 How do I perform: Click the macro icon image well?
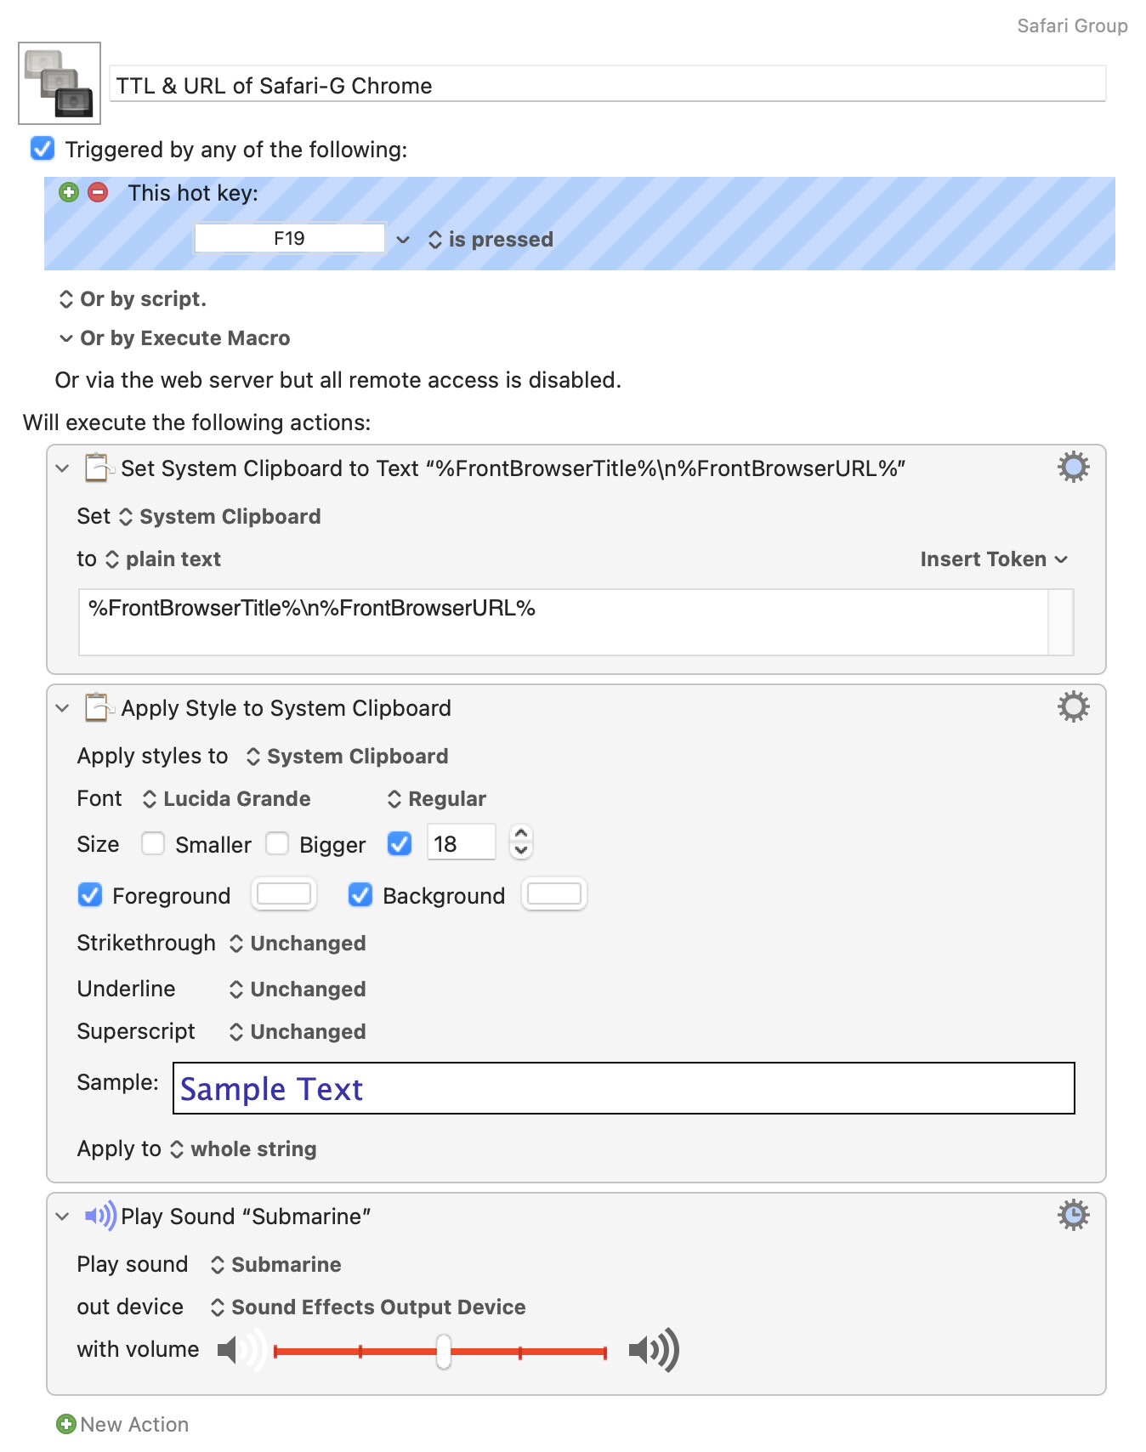(60, 83)
